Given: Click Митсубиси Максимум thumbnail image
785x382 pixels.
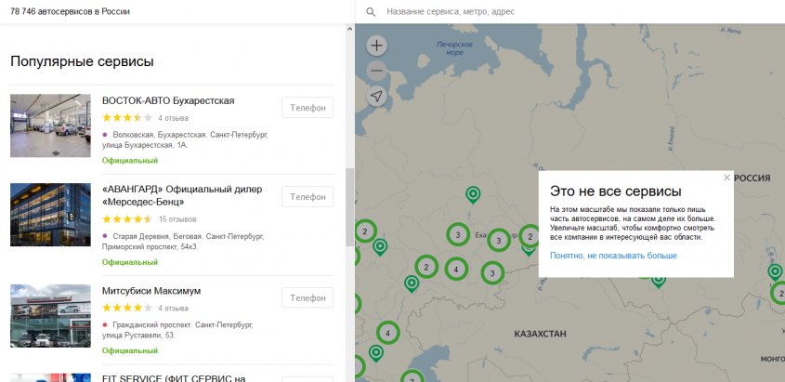Looking at the screenshot, I should pyautogui.click(x=50, y=316).
